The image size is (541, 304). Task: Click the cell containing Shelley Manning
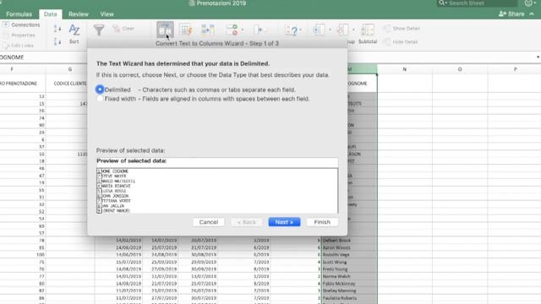(x=349, y=290)
